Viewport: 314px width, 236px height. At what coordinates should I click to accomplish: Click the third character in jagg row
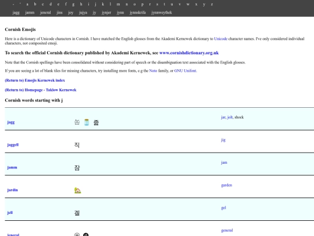point(96,122)
